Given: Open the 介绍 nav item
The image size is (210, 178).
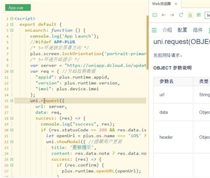Looking at the screenshot, I should click(167, 30).
